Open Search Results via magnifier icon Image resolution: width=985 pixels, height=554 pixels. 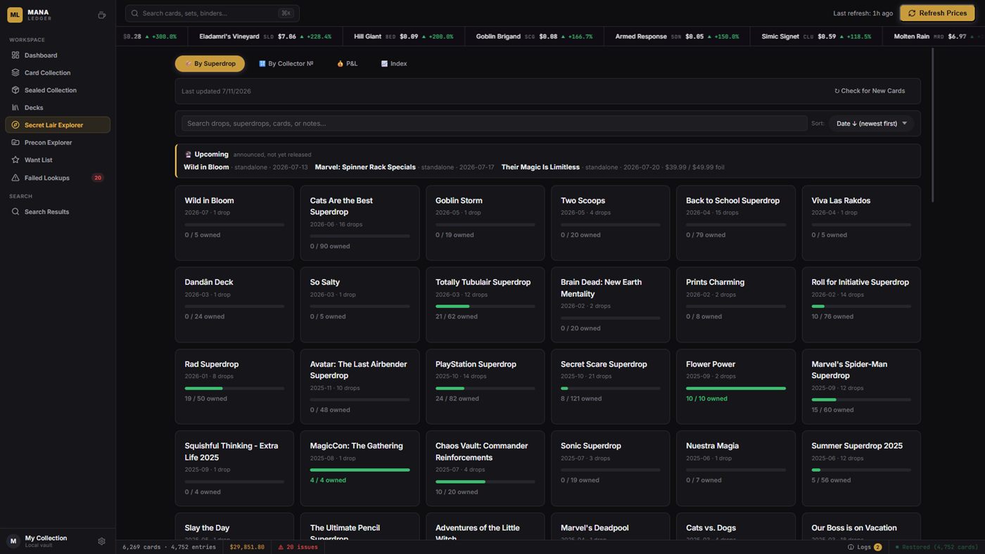[15, 212]
